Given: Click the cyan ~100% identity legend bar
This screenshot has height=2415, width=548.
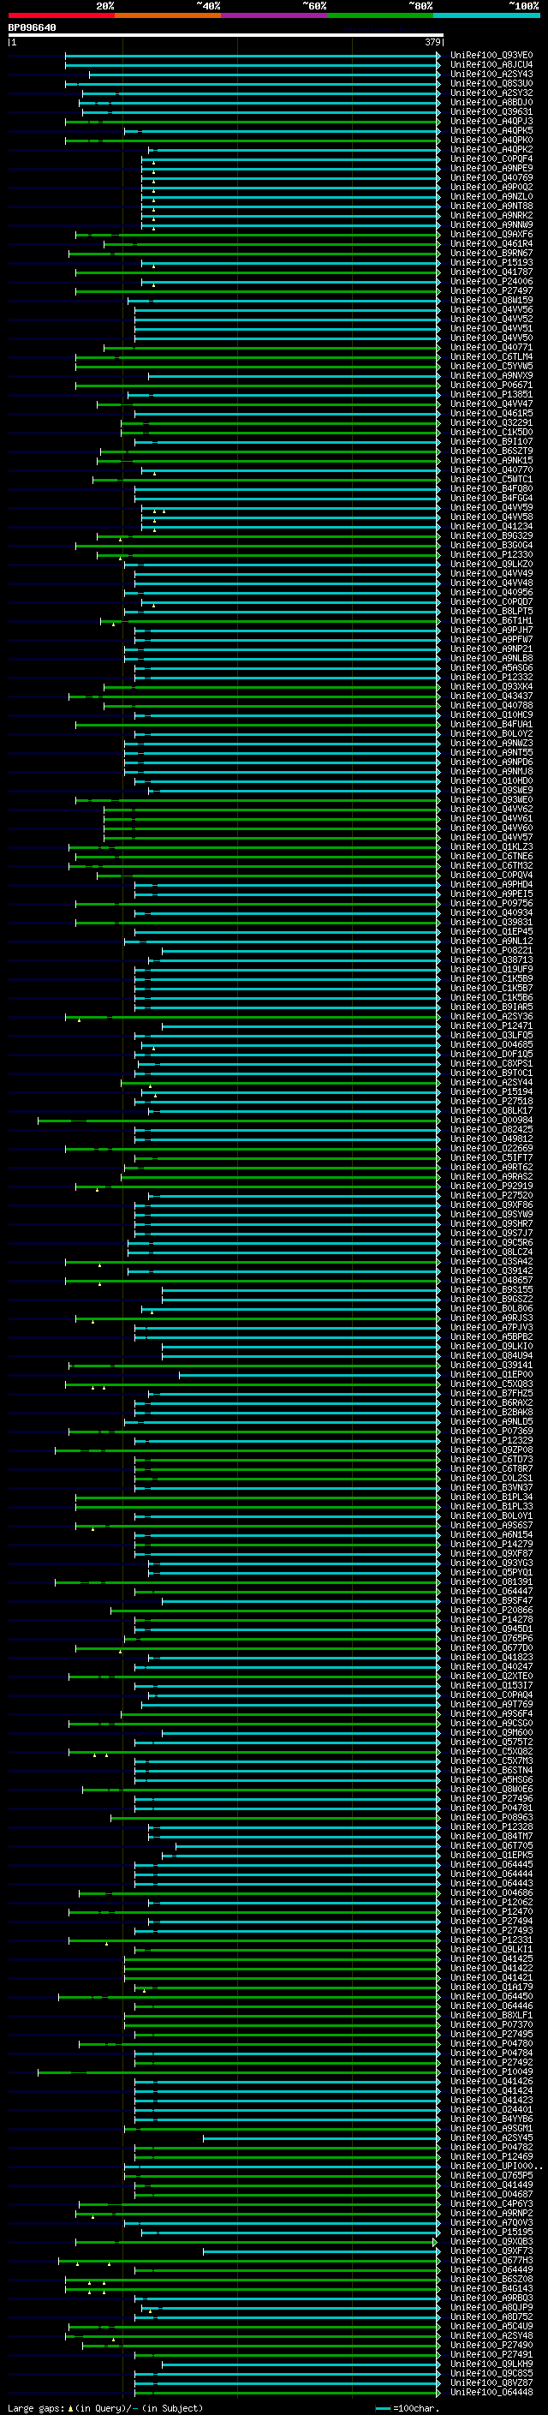Looking at the screenshot, I should [x=487, y=15].
